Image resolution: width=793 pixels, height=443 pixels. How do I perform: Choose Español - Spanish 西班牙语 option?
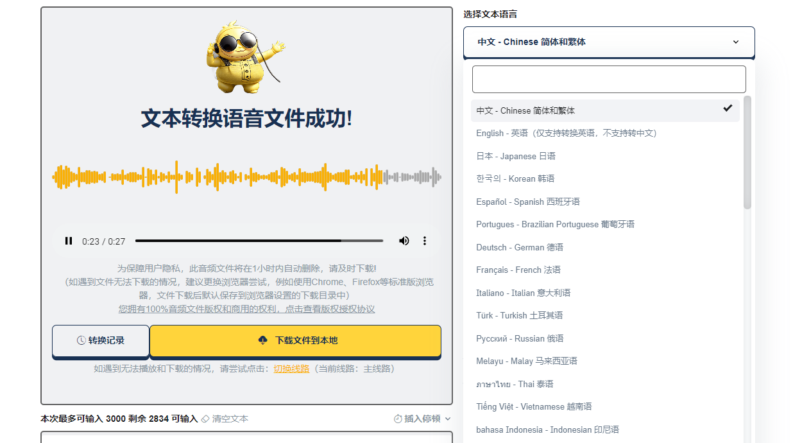[x=527, y=202]
